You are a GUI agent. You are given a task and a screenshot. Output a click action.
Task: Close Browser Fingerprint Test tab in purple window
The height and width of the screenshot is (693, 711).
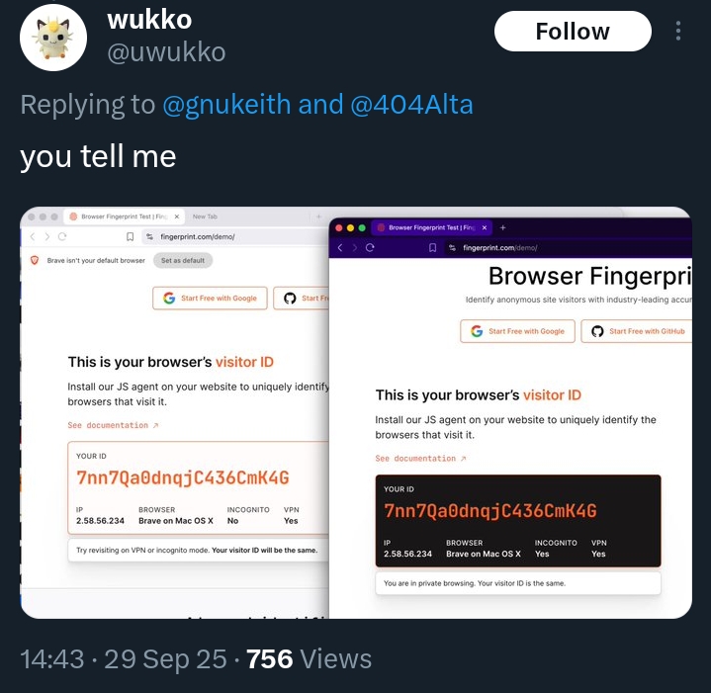coord(485,227)
